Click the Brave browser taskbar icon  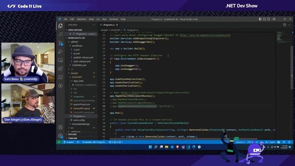coord(177,147)
